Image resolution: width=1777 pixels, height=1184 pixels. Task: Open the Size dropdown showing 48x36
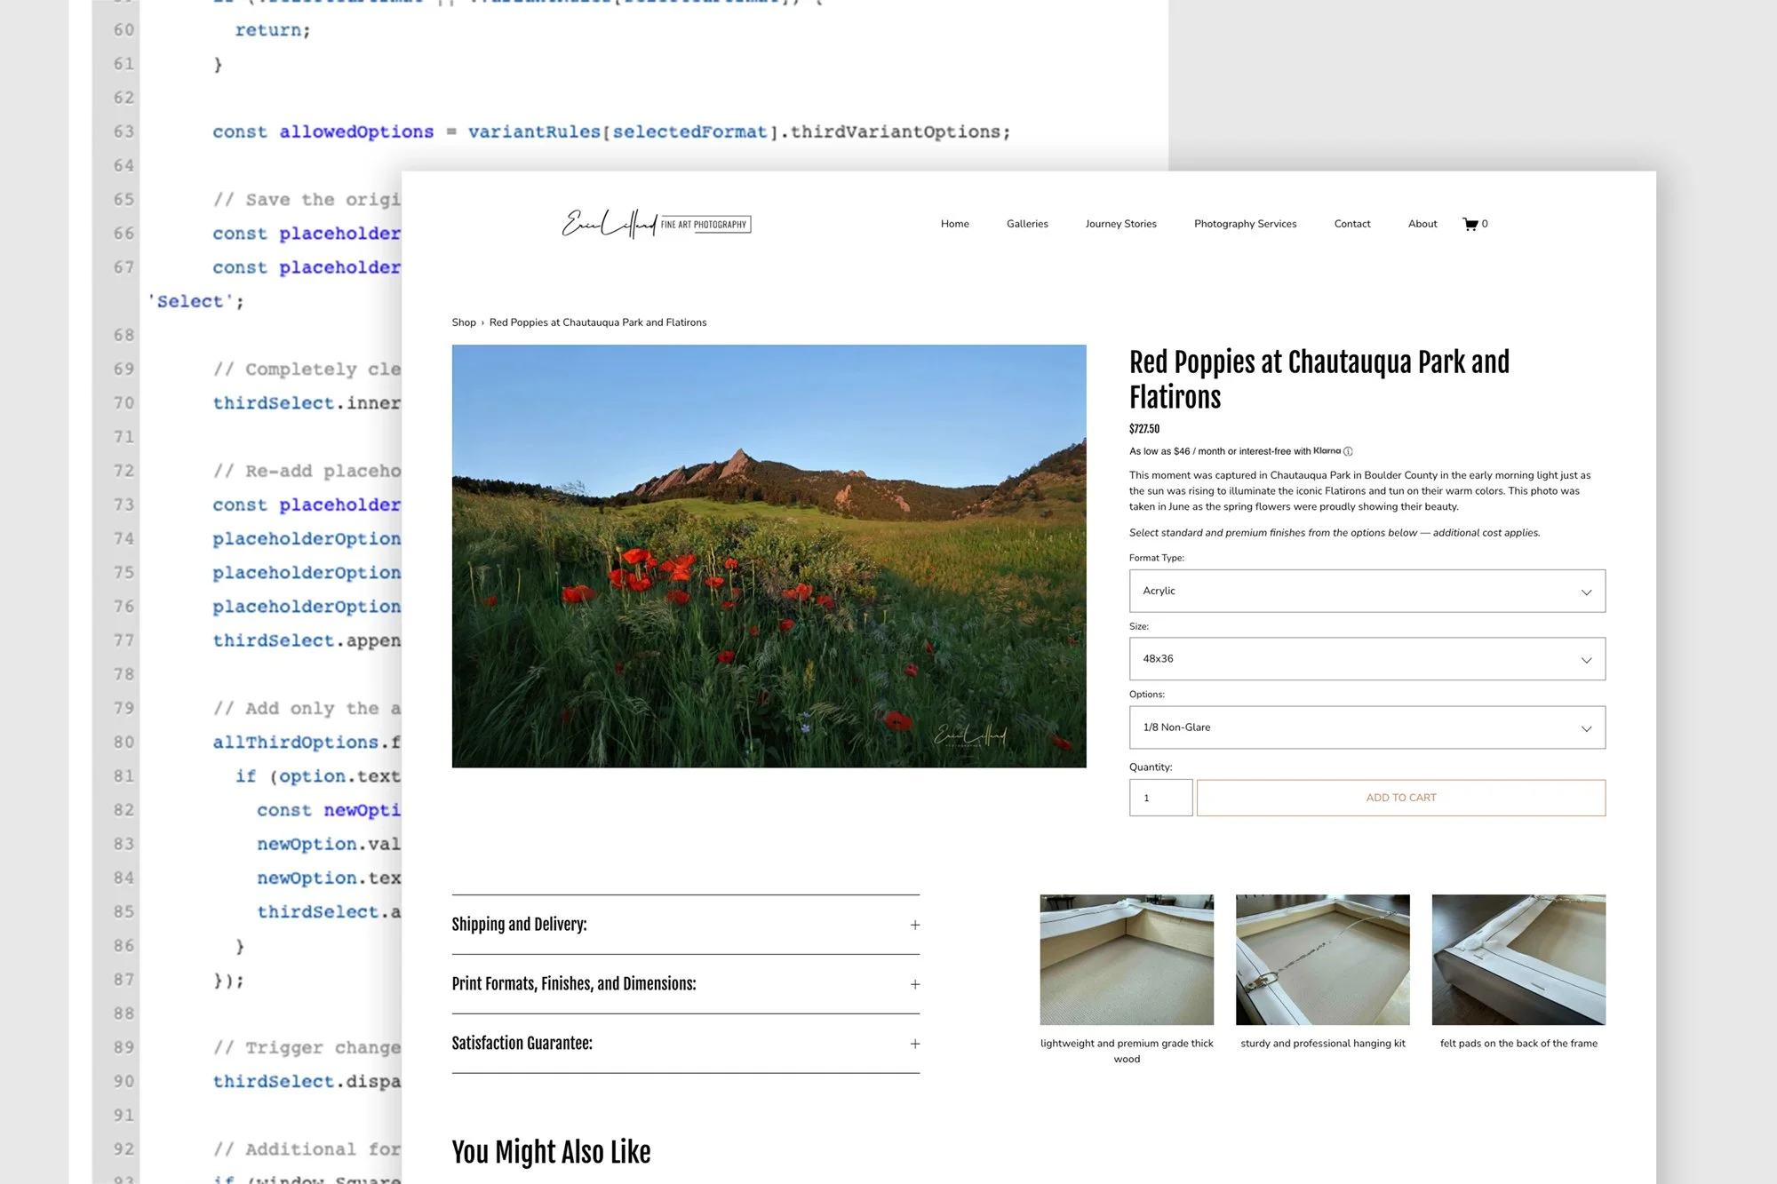pos(1366,659)
